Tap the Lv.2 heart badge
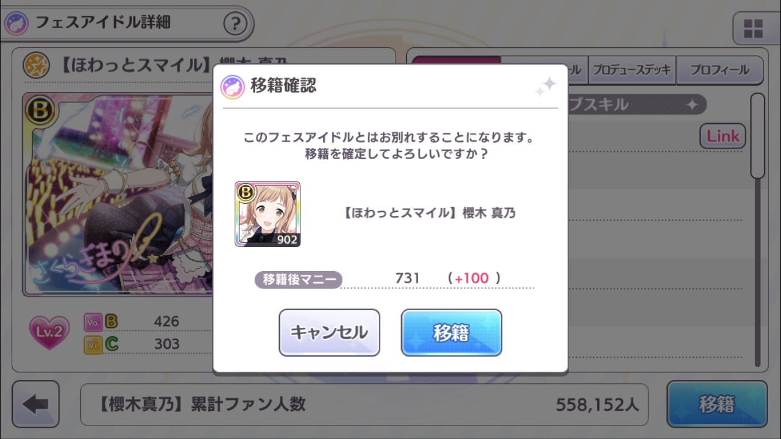 click(x=50, y=333)
